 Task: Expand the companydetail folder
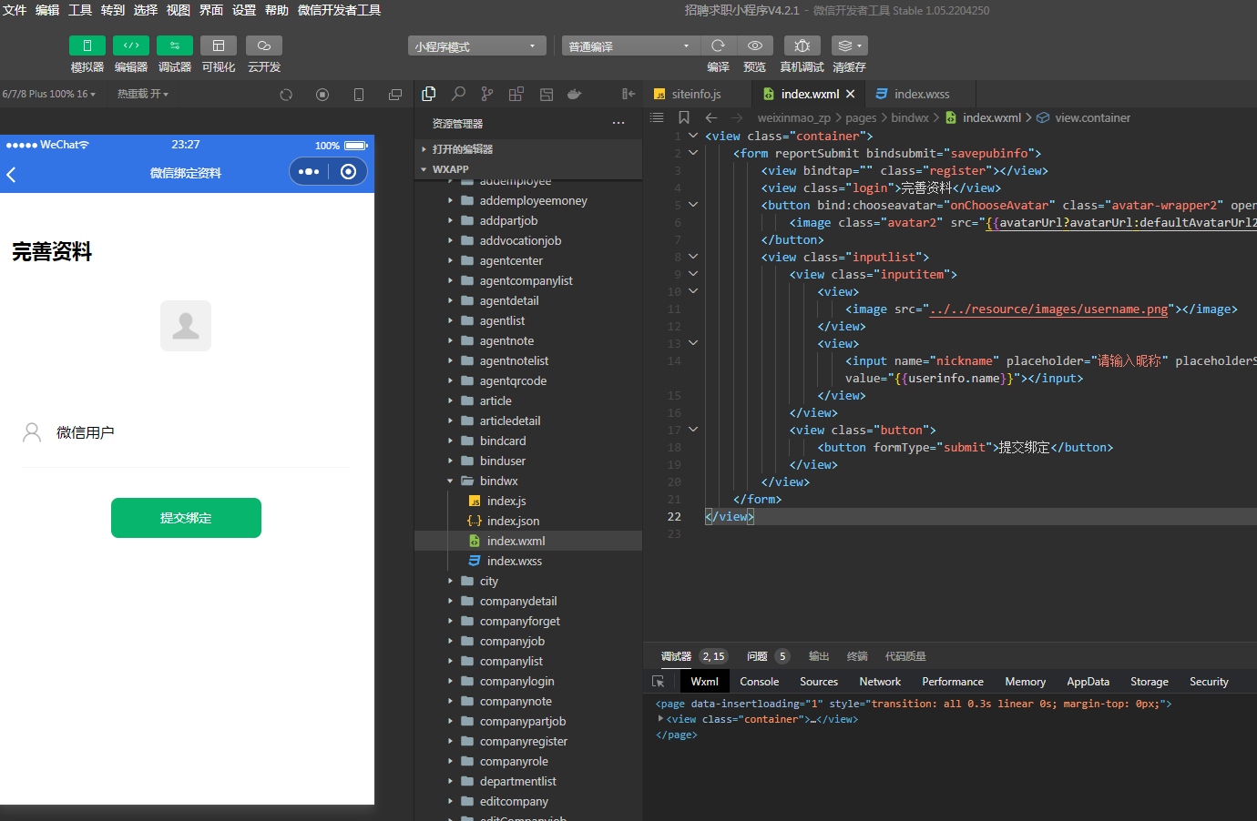(528, 601)
